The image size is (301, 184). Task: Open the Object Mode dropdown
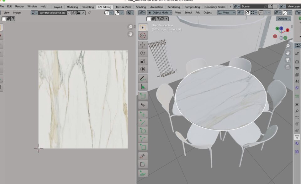[x=160, y=13]
